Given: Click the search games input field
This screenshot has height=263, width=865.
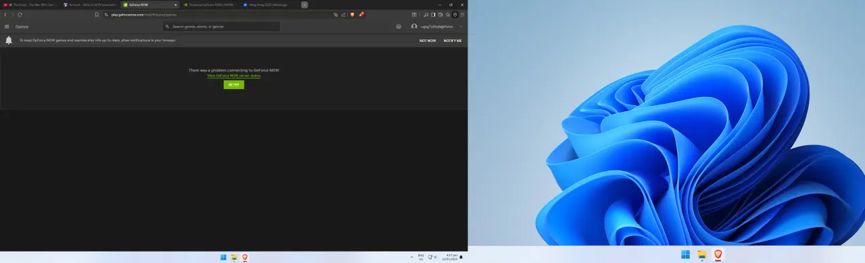Looking at the screenshot, I should [222, 26].
